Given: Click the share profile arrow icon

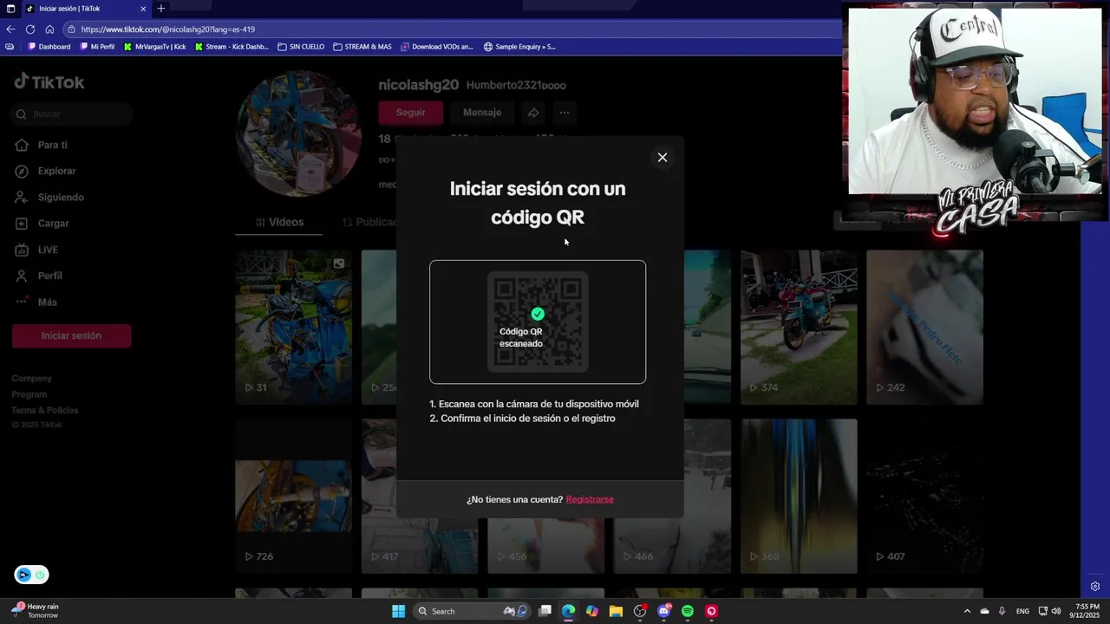Looking at the screenshot, I should tap(533, 113).
